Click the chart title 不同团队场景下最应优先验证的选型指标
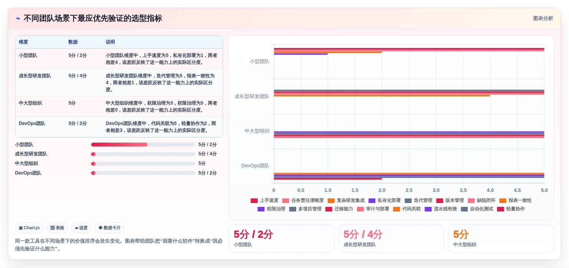The height and width of the screenshot is (268, 569). tap(93, 18)
